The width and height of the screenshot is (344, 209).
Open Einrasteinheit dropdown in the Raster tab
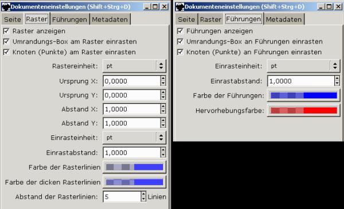[134, 138]
